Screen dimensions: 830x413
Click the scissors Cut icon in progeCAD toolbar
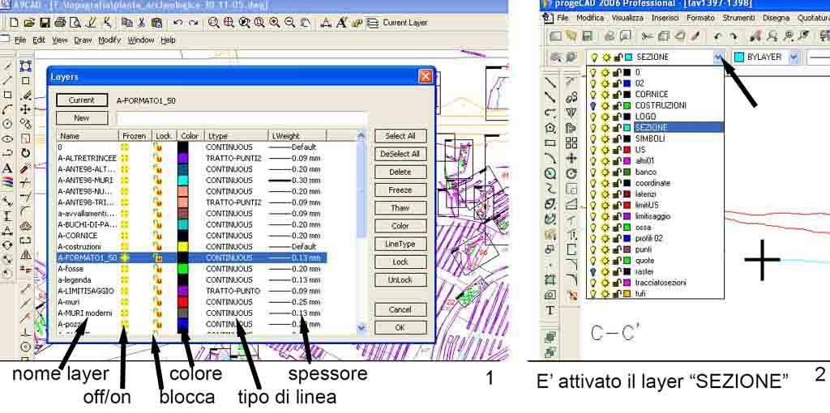(646, 36)
